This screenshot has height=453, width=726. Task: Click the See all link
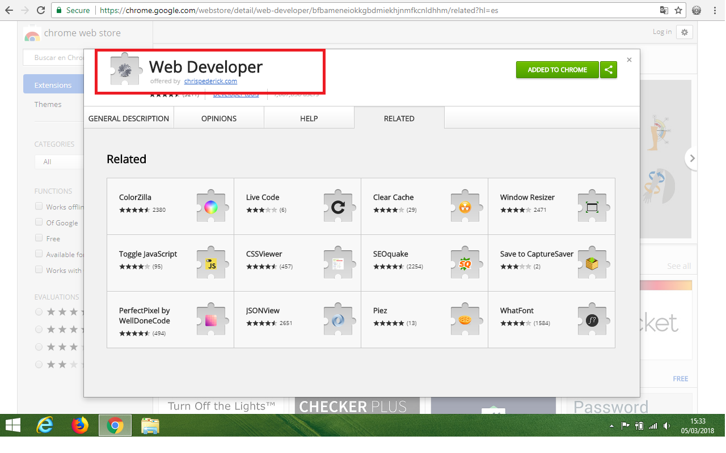click(x=679, y=266)
